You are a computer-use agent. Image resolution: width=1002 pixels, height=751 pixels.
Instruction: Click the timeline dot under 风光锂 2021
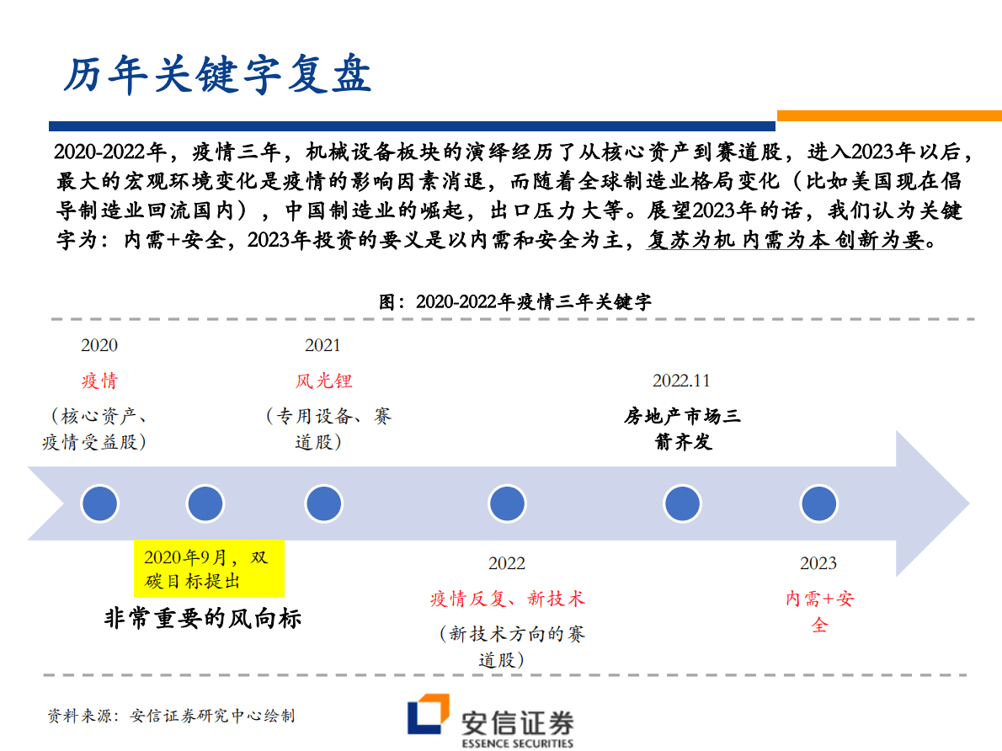pyautogui.click(x=323, y=503)
